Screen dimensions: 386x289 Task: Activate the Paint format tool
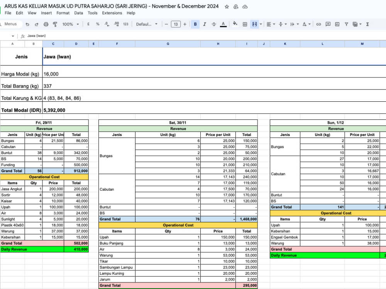tap(55, 24)
